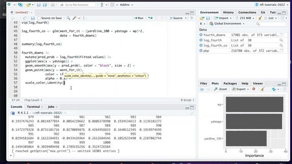Expand the recent files dropdown arrow
The height and width of the screenshot is (164, 292).
pos(33,5)
